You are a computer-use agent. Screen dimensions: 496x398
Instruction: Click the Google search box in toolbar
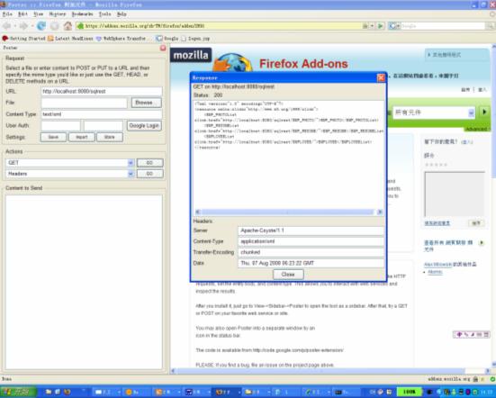coord(443,26)
